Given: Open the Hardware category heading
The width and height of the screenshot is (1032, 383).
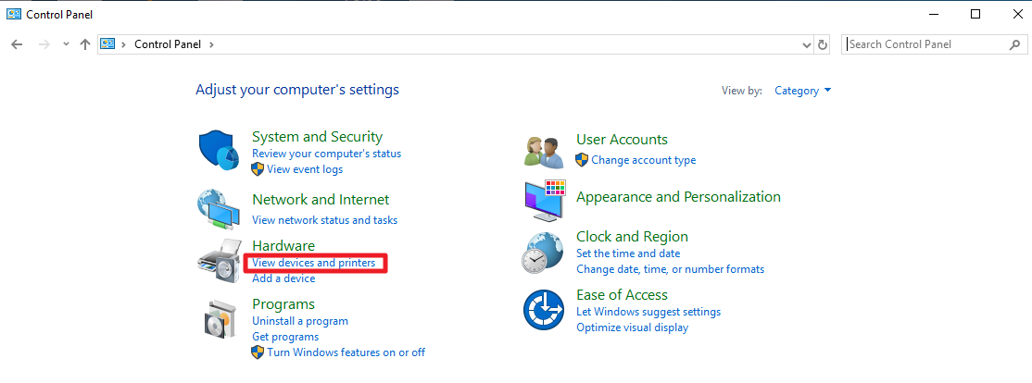Looking at the screenshot, I should (x=283, y=246).
